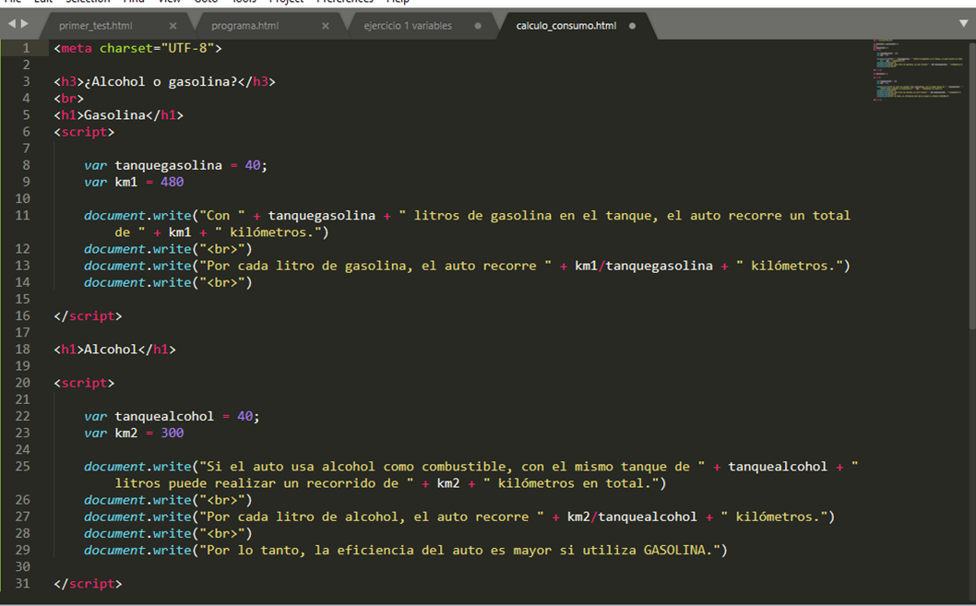Screen dimensions: 976x606
Task: Switch to the programa.html tab
Action: click(x=244, y=26)
